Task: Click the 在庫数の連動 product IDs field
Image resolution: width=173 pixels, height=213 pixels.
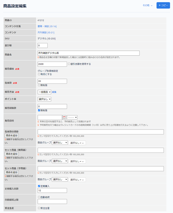Action: pos(101,132)
